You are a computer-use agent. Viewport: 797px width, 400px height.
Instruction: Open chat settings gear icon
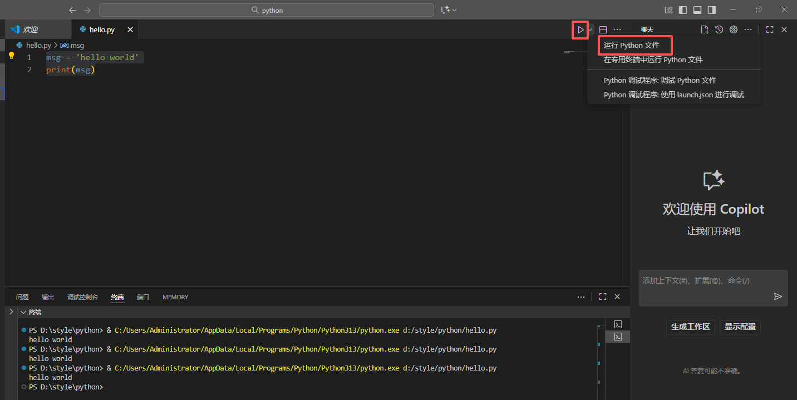pyautogui.click(x=734, y=29)
